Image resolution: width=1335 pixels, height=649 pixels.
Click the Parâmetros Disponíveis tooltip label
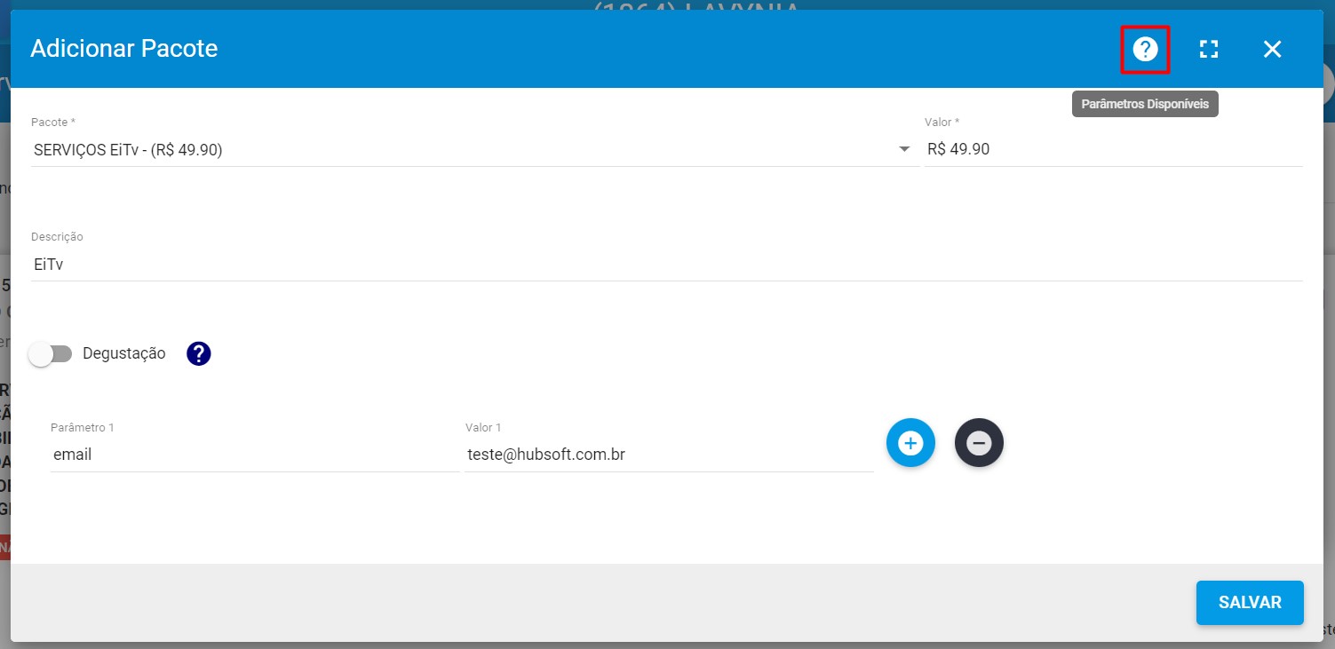point(1145,104)
